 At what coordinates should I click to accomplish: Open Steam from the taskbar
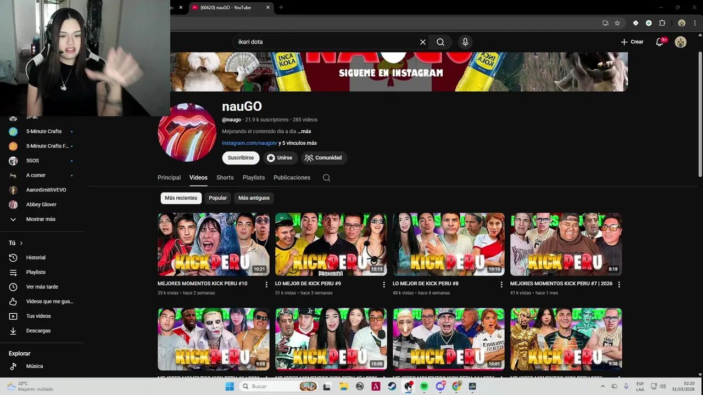tap(392, 386)
